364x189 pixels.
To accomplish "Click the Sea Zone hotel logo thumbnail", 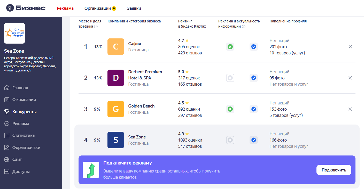I will 14,33.
